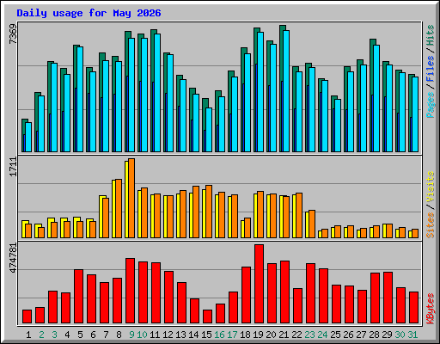This screenshot has width=440, height=344.
Task: Click day 1 on the x-axis
Action: coord(28,335)
